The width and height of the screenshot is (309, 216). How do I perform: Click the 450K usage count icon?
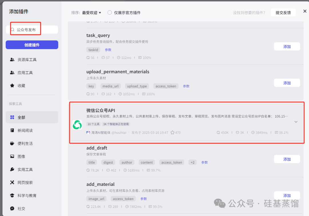point(218,133)
